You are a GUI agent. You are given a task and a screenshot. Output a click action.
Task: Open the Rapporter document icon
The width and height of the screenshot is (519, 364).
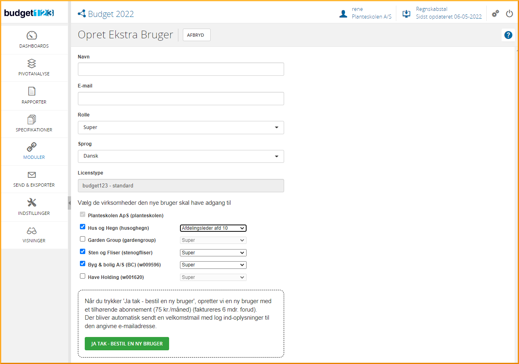pos(32,92)
